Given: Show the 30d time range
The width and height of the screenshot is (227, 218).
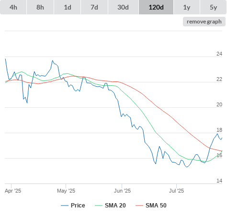Looking at the screenshot, I should click(123, 7).
